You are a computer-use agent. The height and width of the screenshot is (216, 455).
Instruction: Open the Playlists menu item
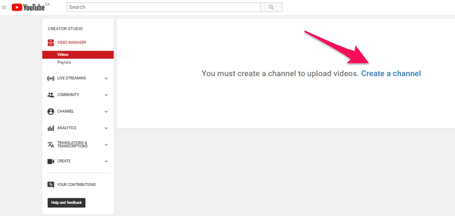click(64, 62)
